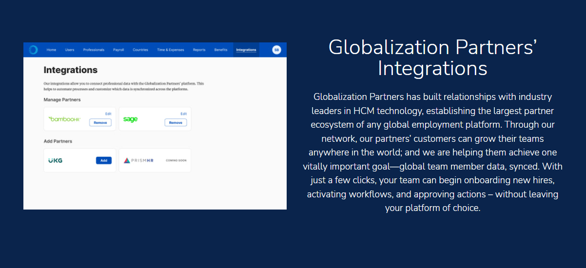Remove the Sage integration
The width and height of the screenshot is (586, 268).
tap(176, 123)
